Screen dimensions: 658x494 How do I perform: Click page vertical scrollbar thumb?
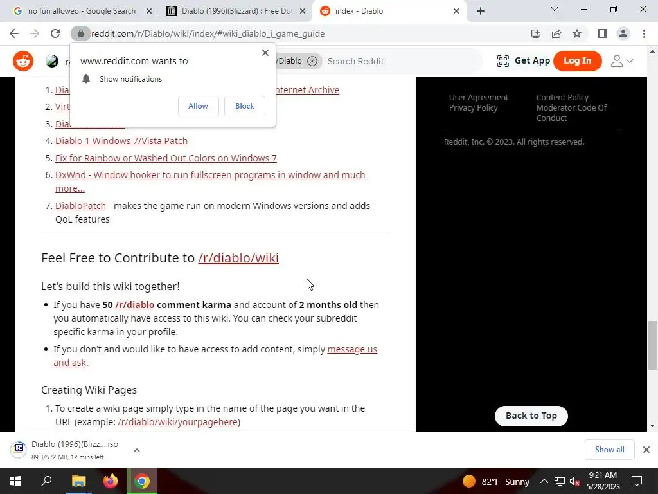click(652, 345)
